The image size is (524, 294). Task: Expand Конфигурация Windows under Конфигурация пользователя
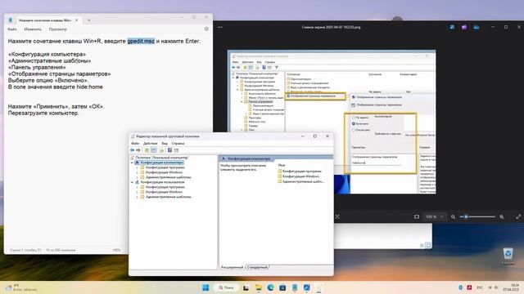coord(137,192)
